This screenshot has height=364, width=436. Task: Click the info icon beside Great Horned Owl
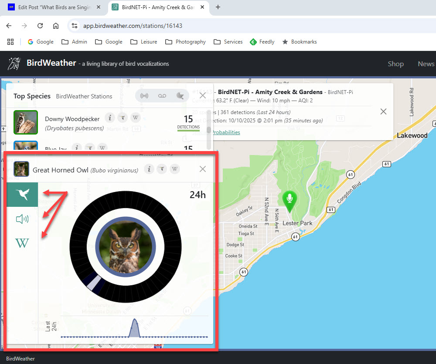click(x=149, y=169)
